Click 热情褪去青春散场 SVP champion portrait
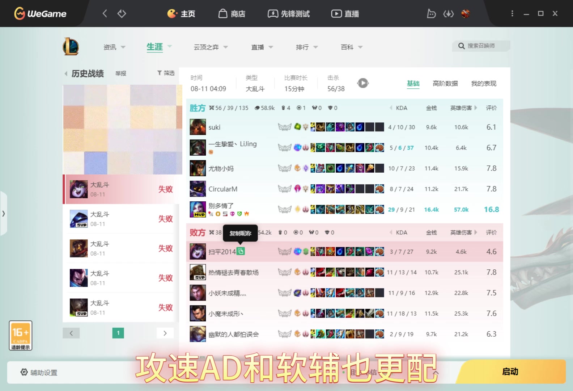This screenshot has width=573, height=391. (x=198, y=272)
